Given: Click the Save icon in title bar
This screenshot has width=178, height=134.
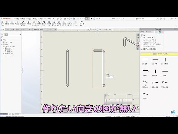Looking at the screenshot, I should click(x=69, y=19).
